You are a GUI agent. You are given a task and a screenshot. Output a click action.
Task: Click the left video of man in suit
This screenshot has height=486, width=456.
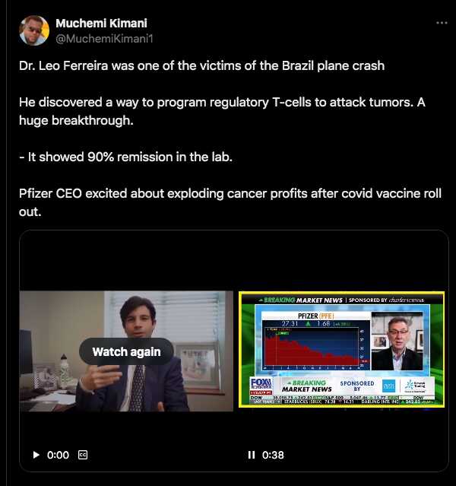click(126, 351)
